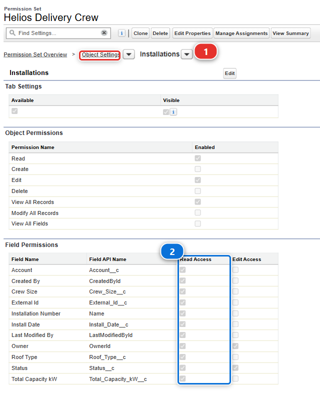This screenshot has height=395, width=320.
Task: Enable Edit Access for Total Capacity kW
Action: [235, 378]
